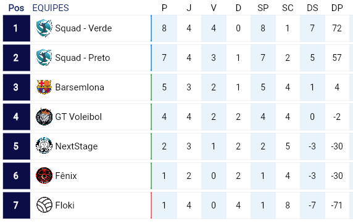Click the EQUIPES column header
This screenshot has width=353, height=222.
coord(51,8)
